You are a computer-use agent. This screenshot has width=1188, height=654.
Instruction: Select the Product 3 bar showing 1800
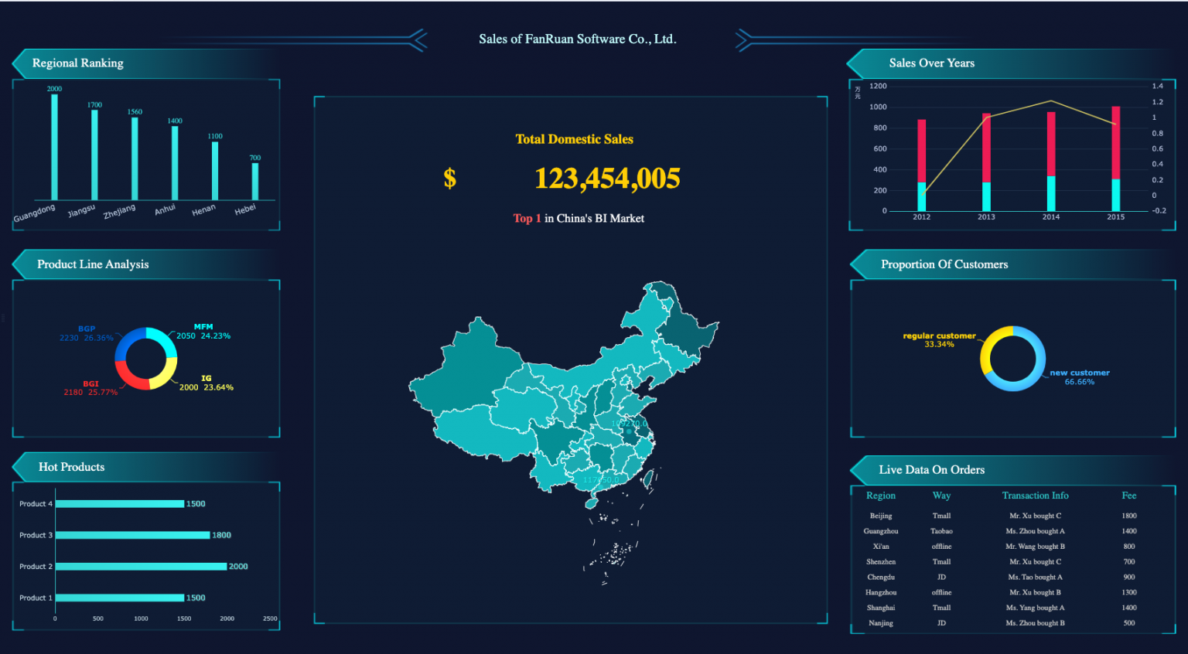(132, 535)
